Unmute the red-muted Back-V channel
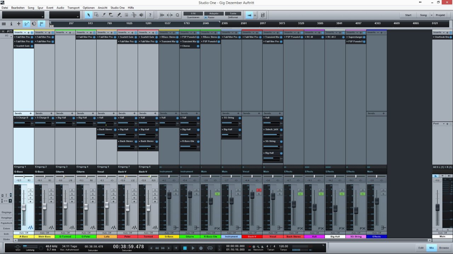Viewport: 453px width, 254px height. point(258,190)
